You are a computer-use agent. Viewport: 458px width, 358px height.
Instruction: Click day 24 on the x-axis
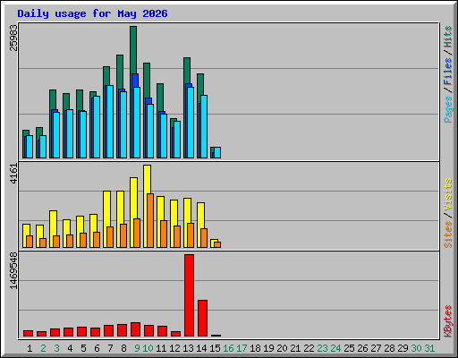click(335, 348)
